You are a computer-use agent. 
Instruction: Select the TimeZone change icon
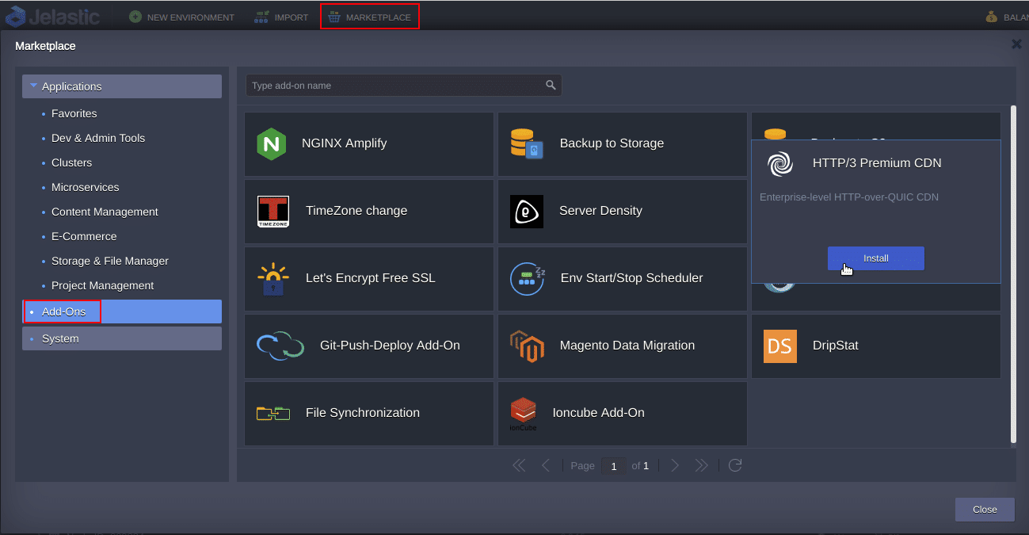pos(273,212)
